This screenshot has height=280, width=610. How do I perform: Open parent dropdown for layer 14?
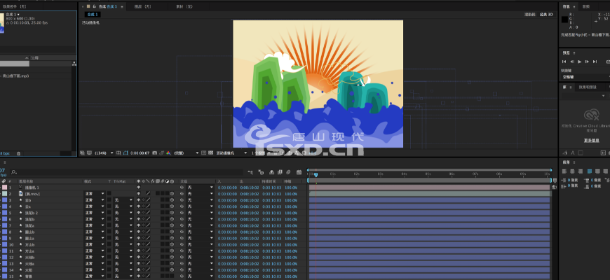point(200,270)
